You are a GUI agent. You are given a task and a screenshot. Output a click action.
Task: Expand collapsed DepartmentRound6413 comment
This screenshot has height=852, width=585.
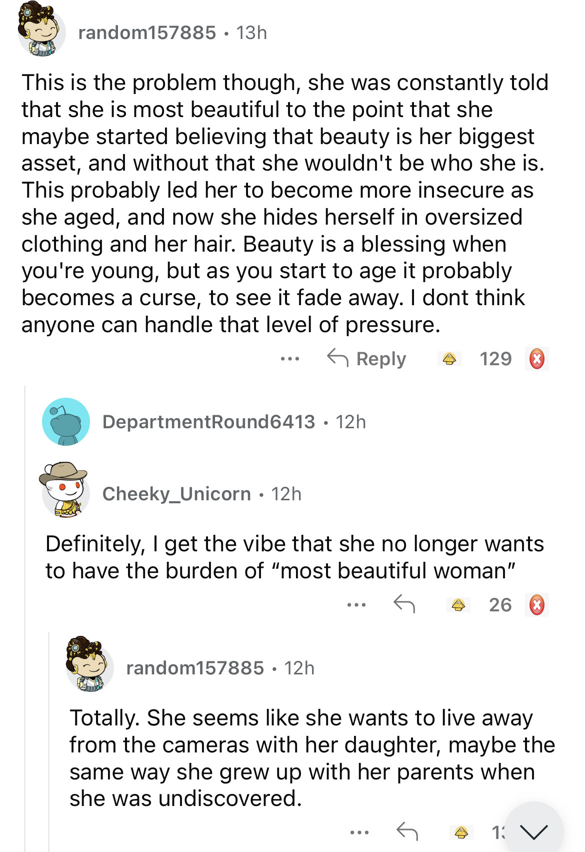point(208,422)
